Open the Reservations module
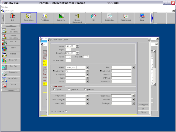 29,18
